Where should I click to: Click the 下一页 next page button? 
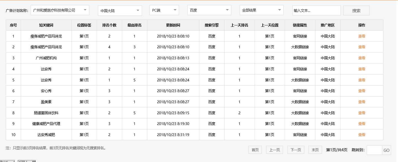click(x=296, y=150)
